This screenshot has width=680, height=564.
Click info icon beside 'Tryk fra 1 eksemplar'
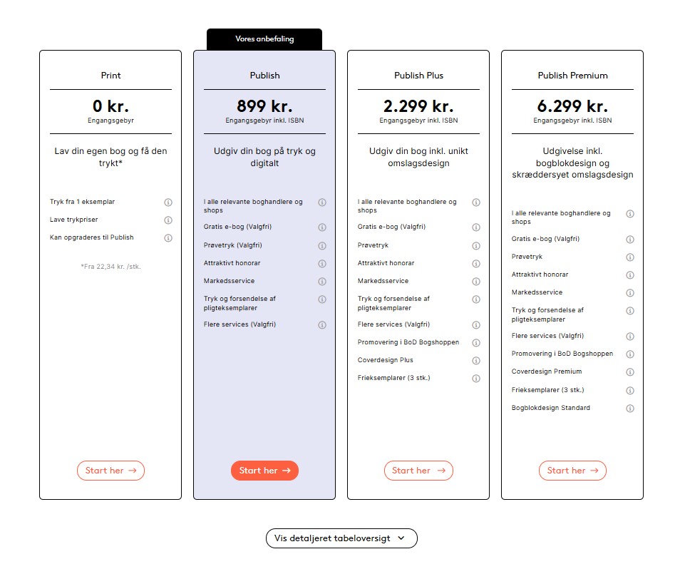(168, 202)
